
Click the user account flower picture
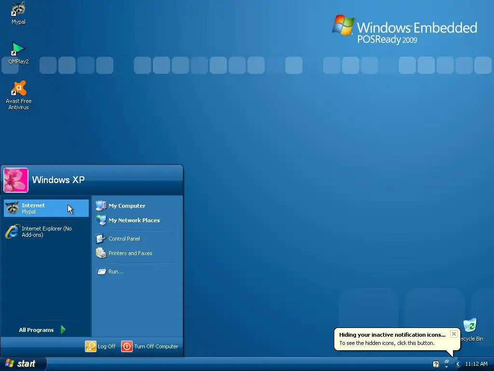16,180
